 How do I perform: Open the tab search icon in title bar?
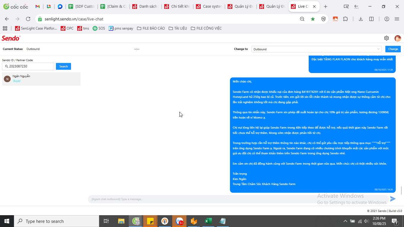[346, 7]
